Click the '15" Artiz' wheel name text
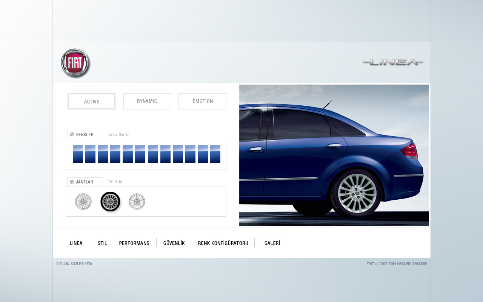 coord(115,182)
